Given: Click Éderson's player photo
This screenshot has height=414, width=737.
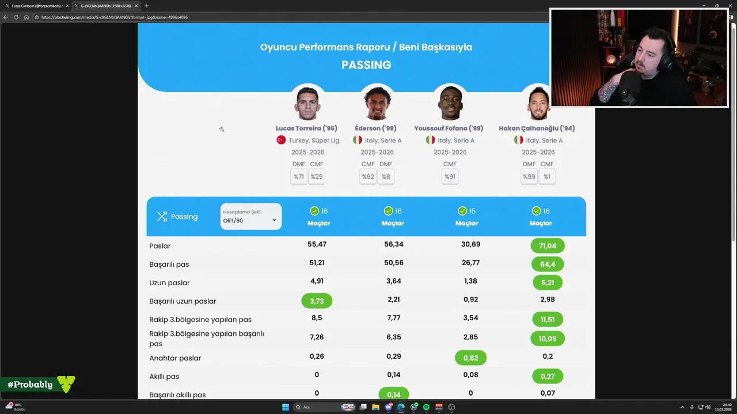Looking at the screenshot, I should [378, 103].
